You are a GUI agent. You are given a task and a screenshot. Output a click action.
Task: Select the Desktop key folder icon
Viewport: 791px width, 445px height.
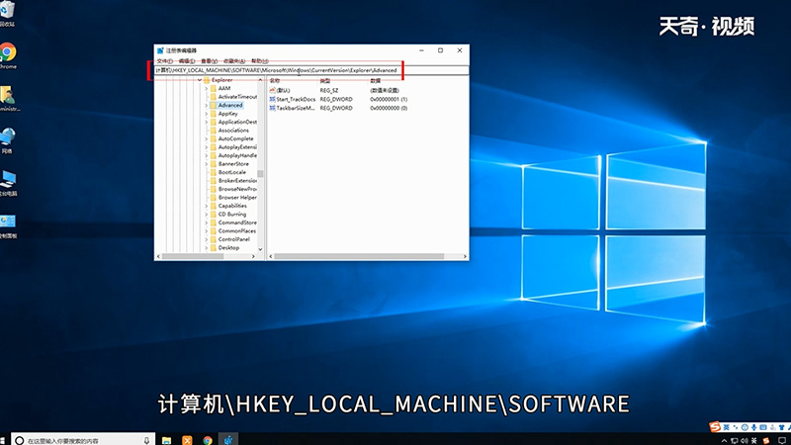pos(214,248)
